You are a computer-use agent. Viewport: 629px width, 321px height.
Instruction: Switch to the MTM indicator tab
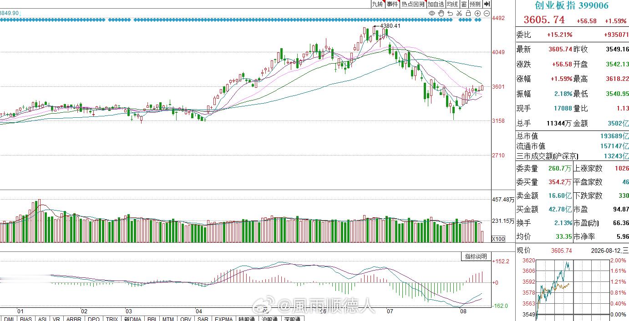[x=168, y=319]
